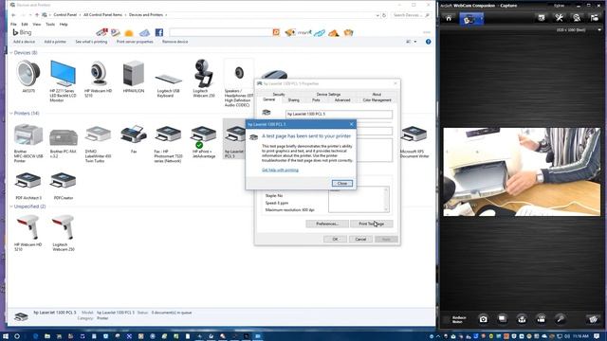Open the view options dropdown arrow

(415, 42)
